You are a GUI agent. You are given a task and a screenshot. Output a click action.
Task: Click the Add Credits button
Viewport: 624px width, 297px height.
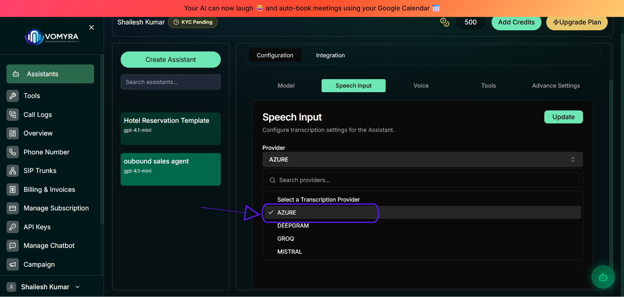(516, 22)
